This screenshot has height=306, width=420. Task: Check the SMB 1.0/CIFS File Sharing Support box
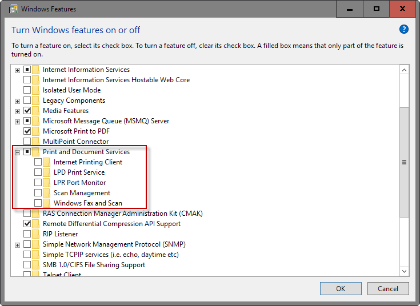27,265
